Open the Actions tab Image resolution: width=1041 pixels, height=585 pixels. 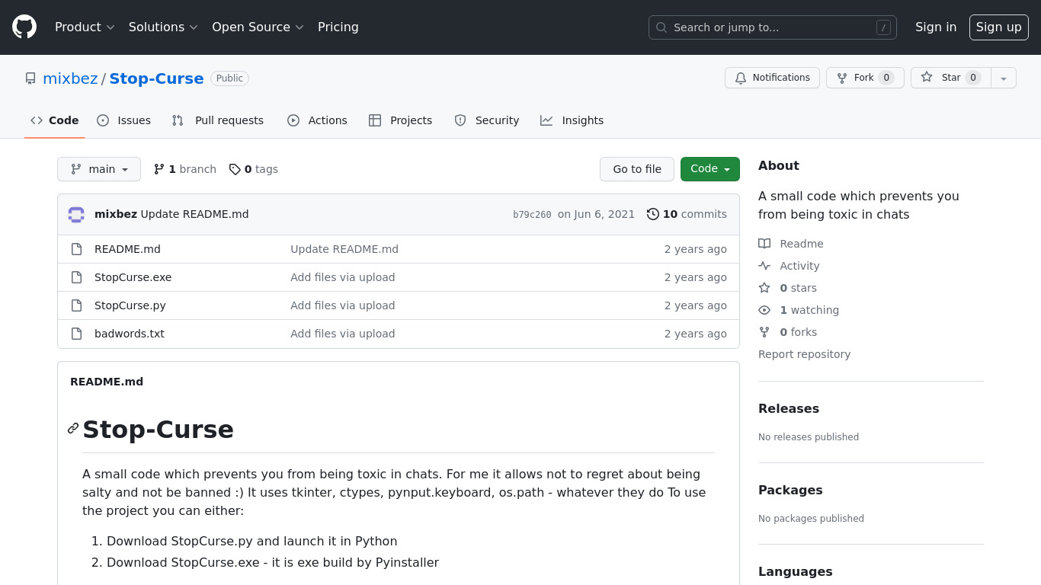[x=317, y=120]
